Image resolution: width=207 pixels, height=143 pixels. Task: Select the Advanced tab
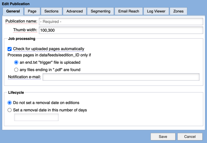pyautogui.click(x=74, y=11)
